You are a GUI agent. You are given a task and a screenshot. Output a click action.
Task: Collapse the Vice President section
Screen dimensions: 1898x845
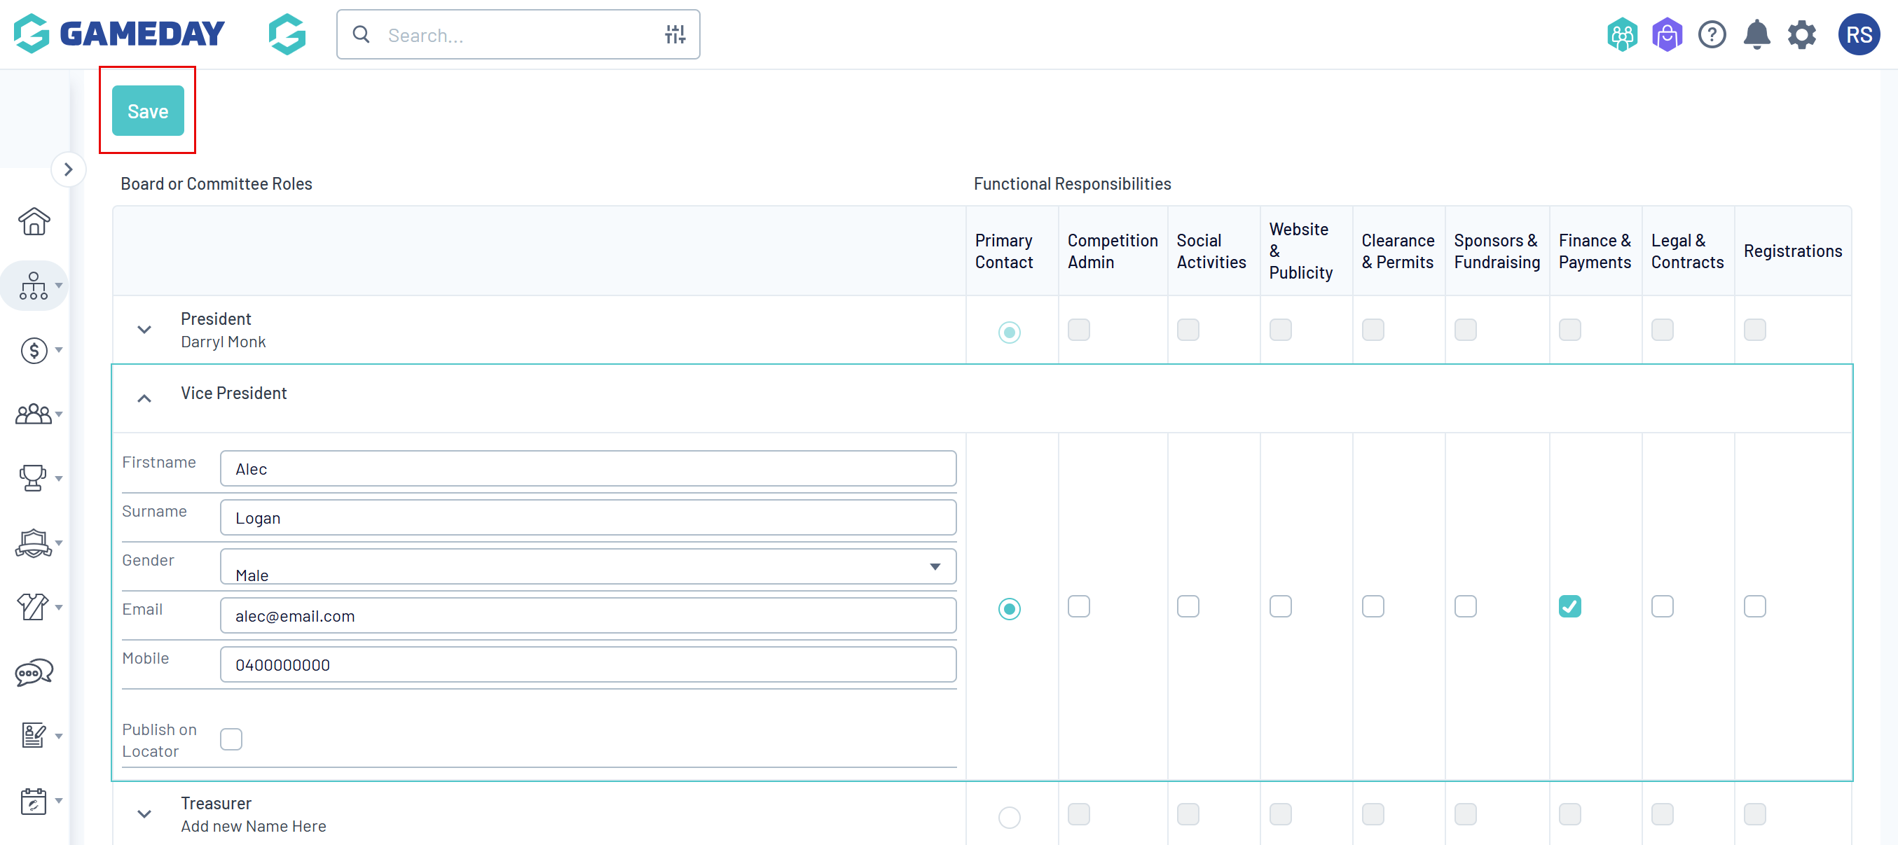[144, 398]
